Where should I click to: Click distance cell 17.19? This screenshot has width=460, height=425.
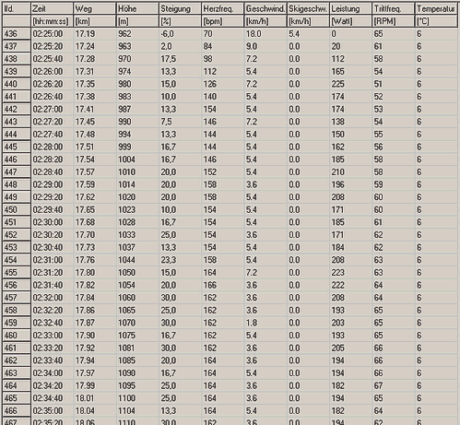[x=95, y=34]
